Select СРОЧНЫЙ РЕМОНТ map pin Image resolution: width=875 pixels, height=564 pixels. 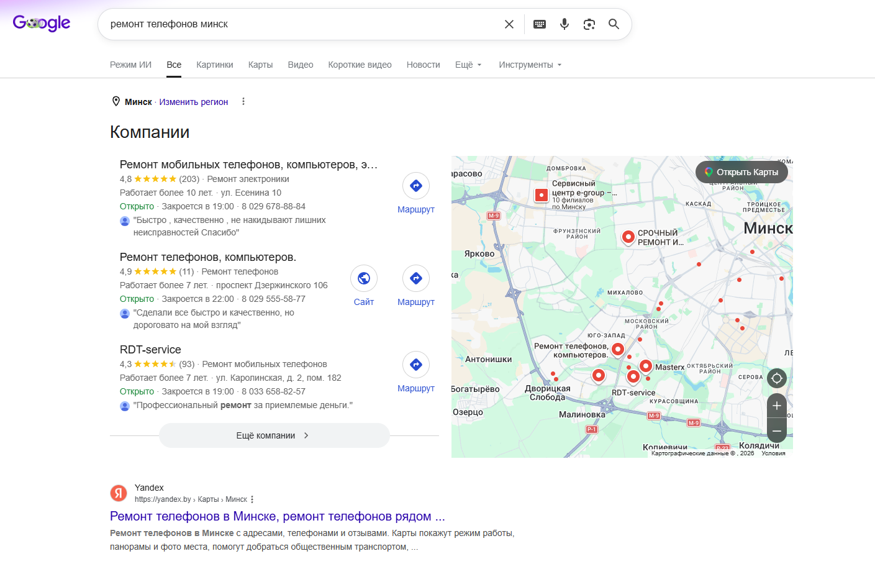click(x=628, y=237)
